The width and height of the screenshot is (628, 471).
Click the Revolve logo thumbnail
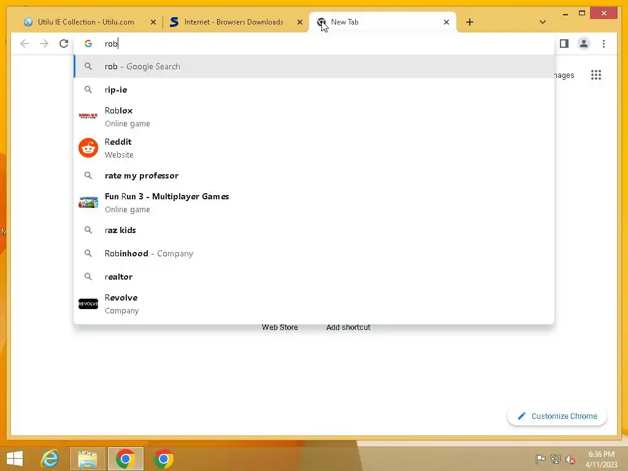88,304
